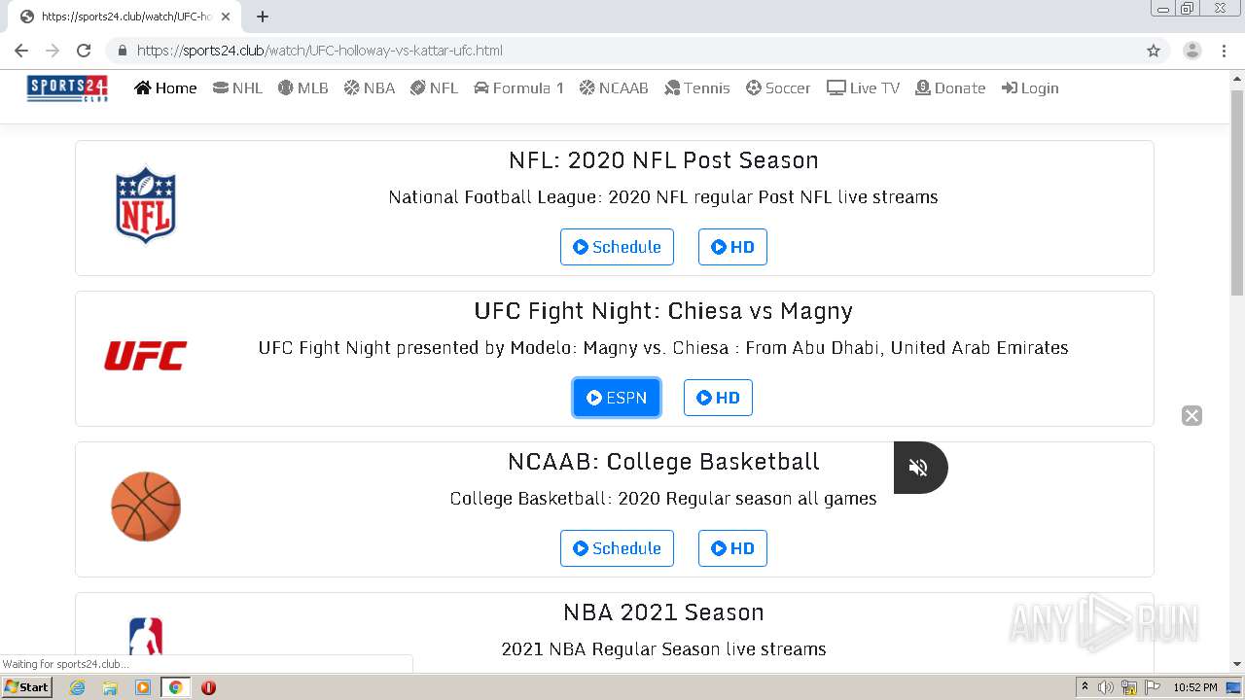The width and height of the screenshot is (1245, 700).
Task: Open a new browser tab
Action: (263, 17)
